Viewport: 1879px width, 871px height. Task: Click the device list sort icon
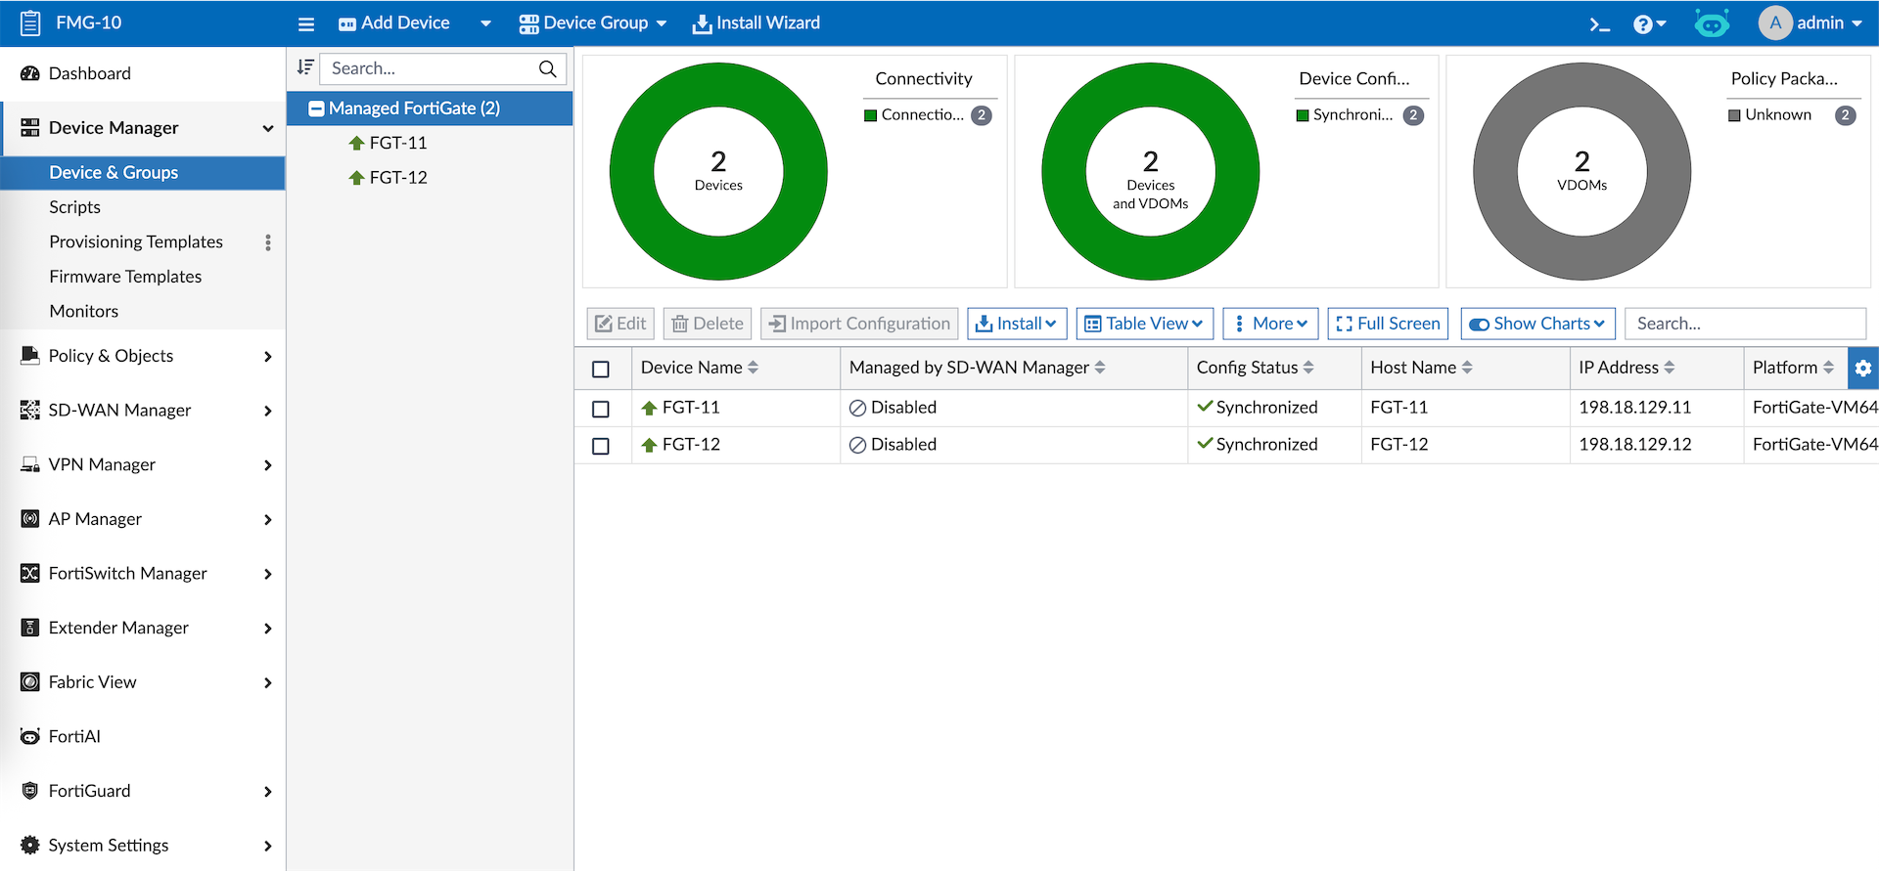coord(305,67)
